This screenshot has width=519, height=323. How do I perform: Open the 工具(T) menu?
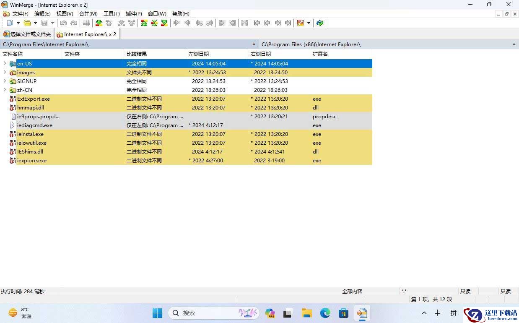coord(112,14)
